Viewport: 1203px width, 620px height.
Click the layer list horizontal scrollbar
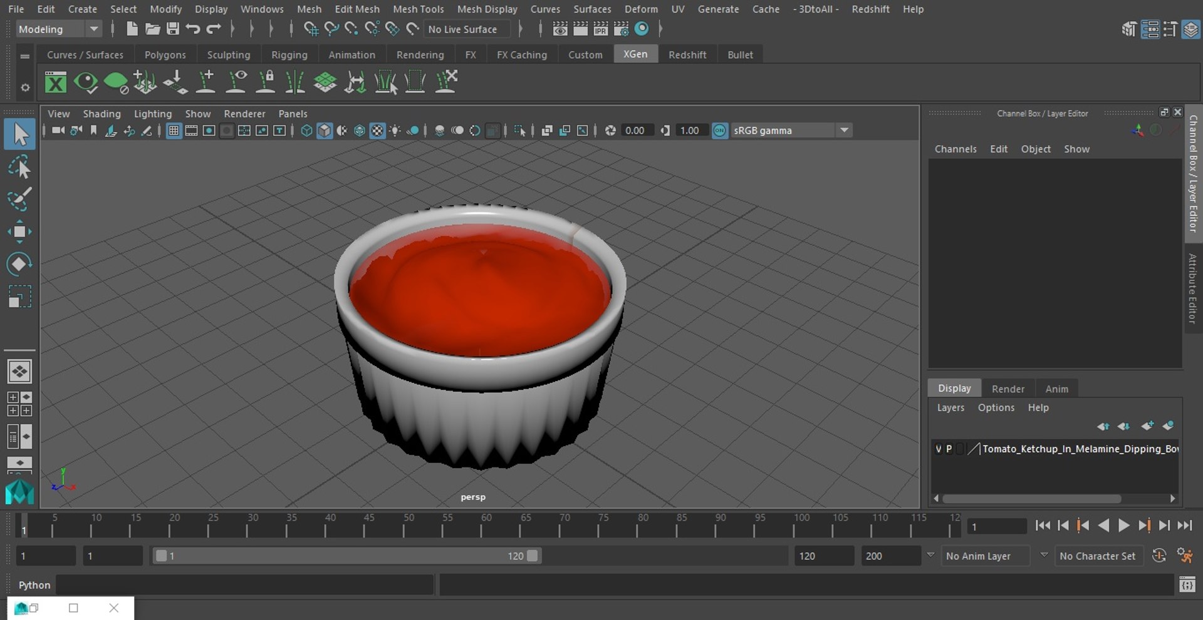pos(1031,499)
